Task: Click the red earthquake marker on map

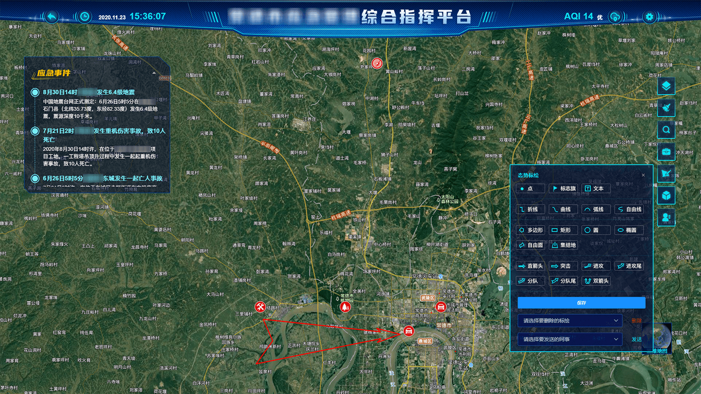Action: 376,63
